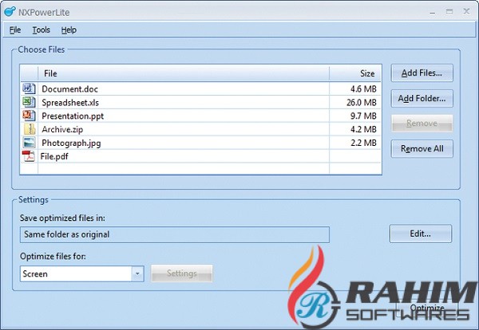This screenshot has height=330, width=479.
Task: Click the Excel icon beside Spreadsheet.xls
Action: 29,102
